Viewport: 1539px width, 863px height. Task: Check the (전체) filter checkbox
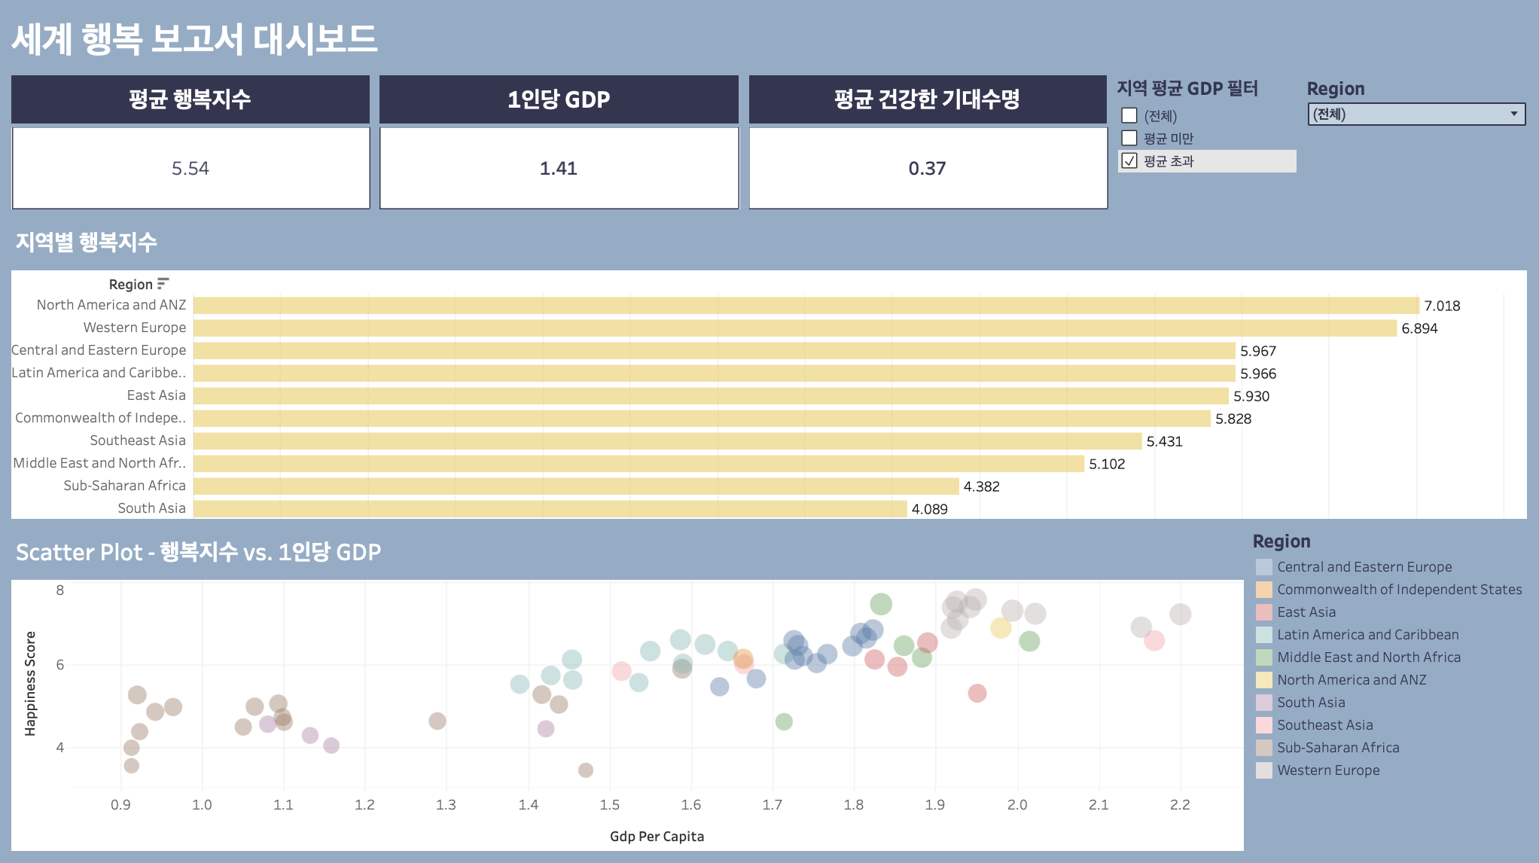1129,115
